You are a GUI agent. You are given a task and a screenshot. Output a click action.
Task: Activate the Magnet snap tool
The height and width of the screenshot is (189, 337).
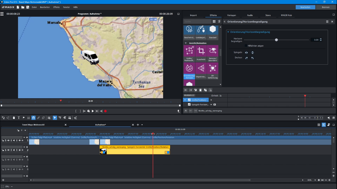coord(34,118)
